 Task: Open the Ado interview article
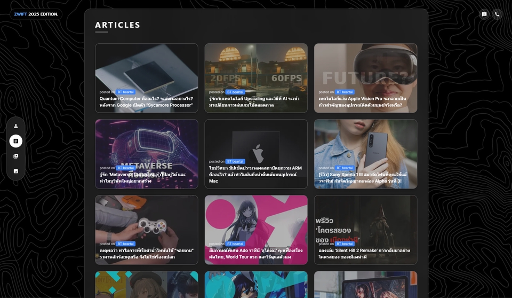[x=256, y=230]
